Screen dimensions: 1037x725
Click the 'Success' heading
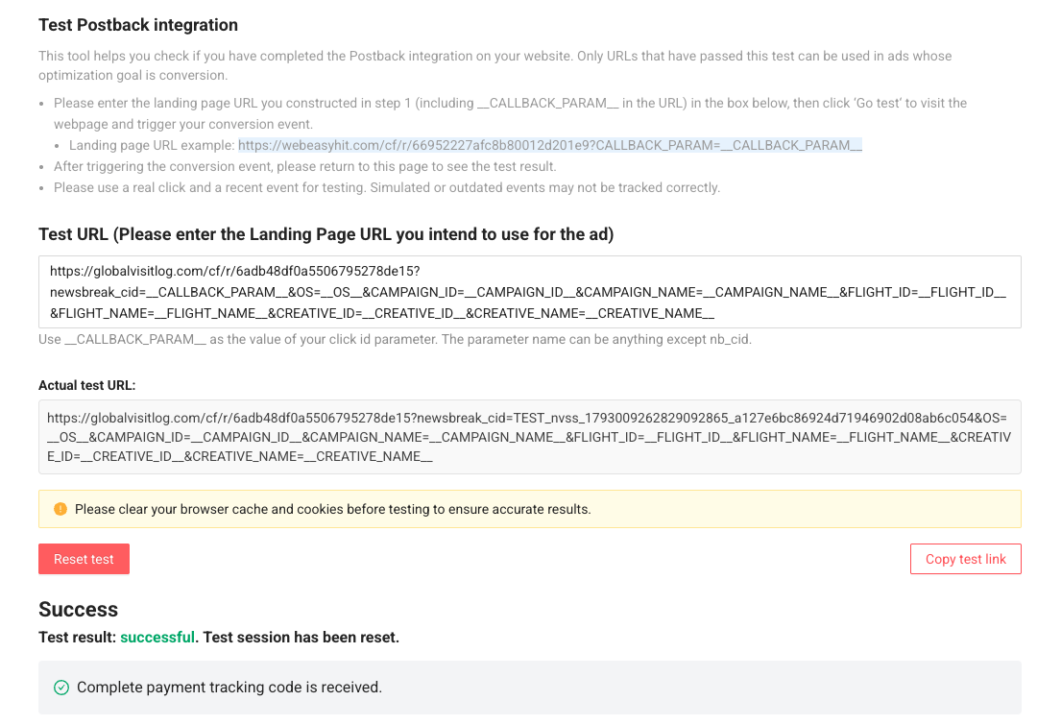coord(78,609)
